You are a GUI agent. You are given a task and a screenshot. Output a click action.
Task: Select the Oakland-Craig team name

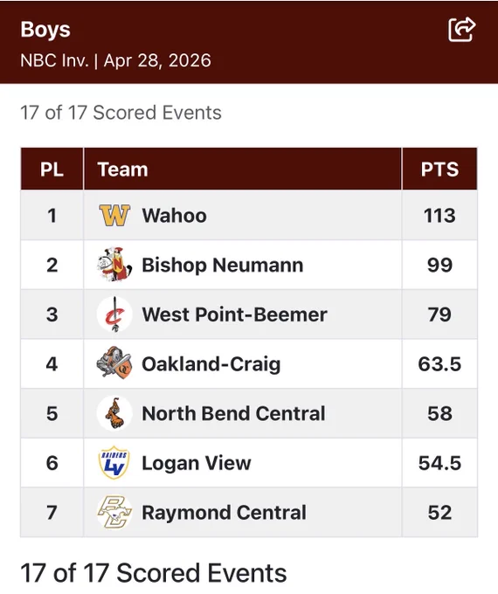211,363
